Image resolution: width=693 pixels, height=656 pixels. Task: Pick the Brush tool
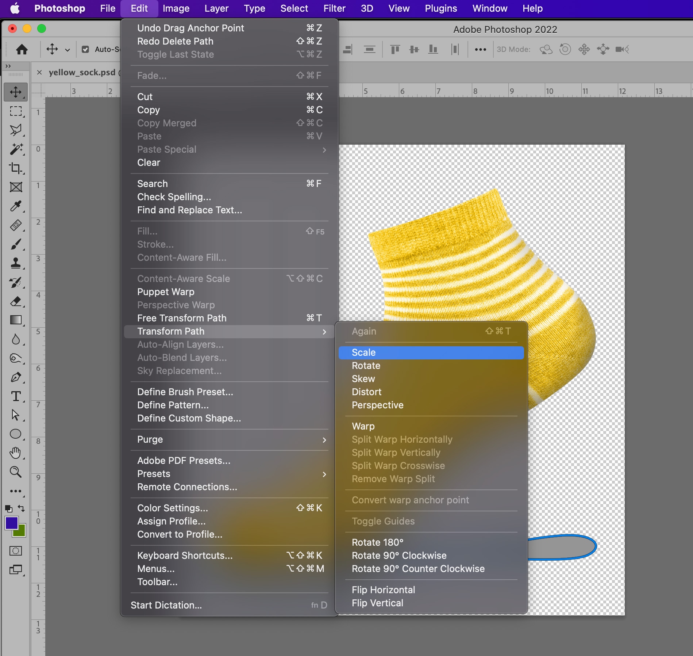[x=16, y=244]
